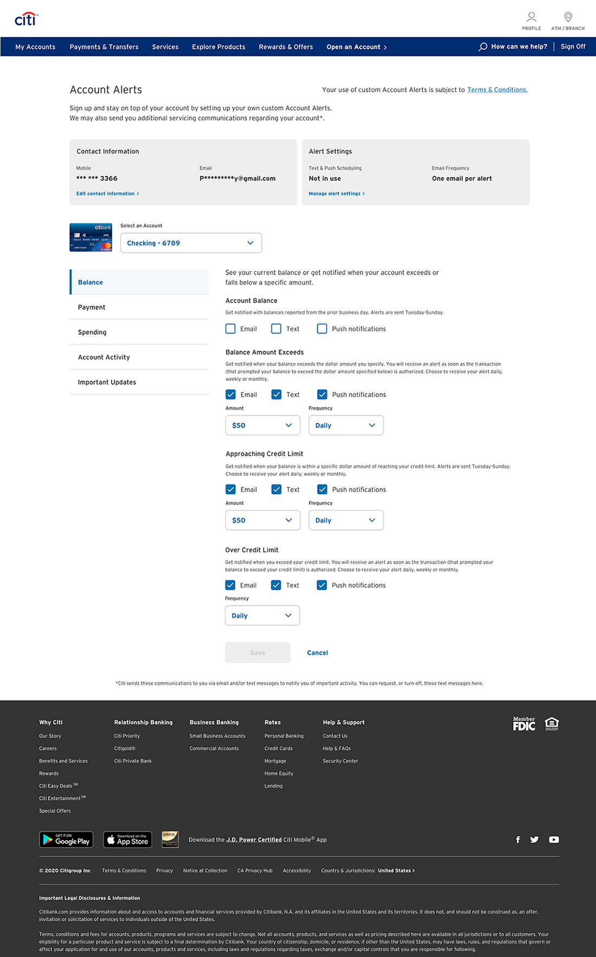
Task: Click Sign Off
Action: (x=573, y=47)
